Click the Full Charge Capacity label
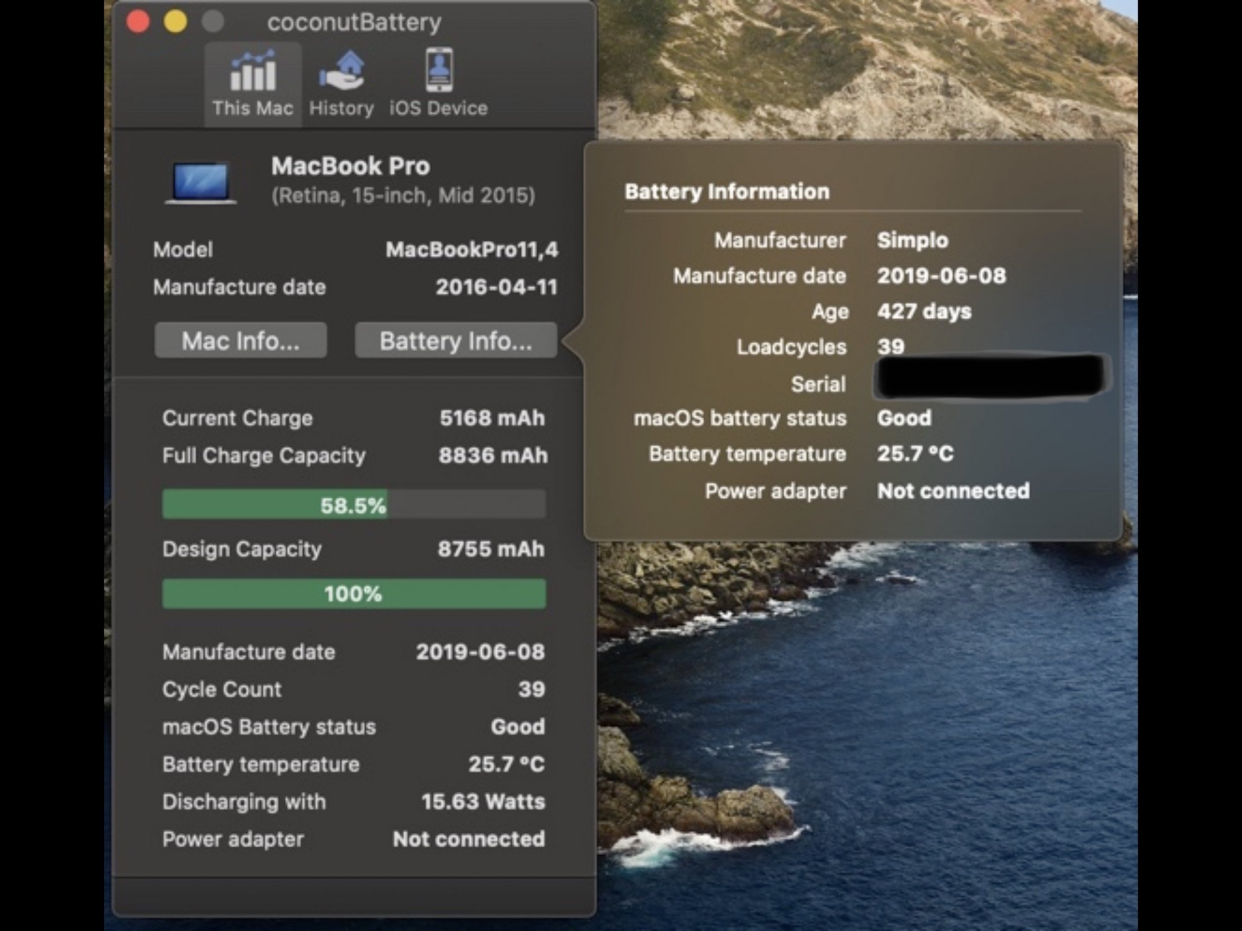 pyautogui.click(x=264, y=456)
